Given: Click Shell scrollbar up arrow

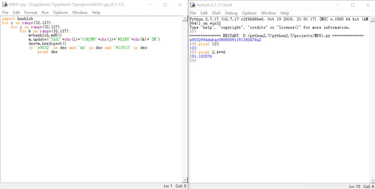Looking at the screenshot, I should [x=372, y=19].
